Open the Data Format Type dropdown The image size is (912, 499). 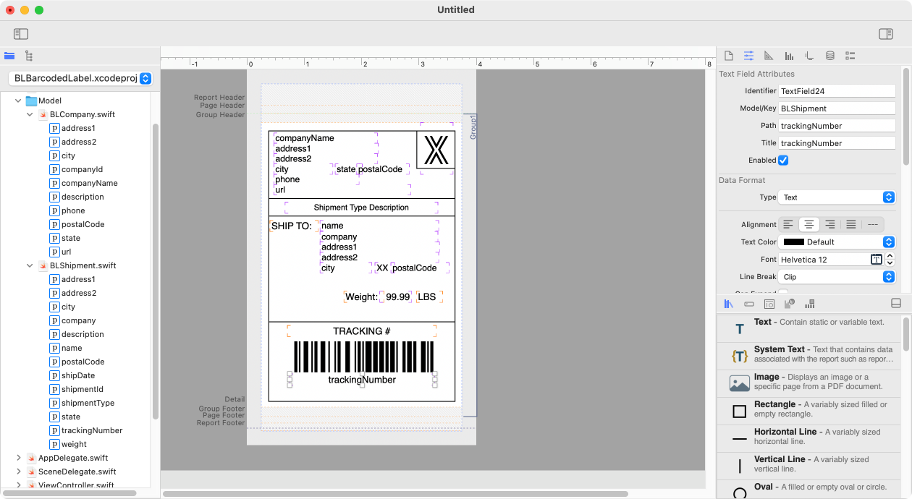(837, 197)
